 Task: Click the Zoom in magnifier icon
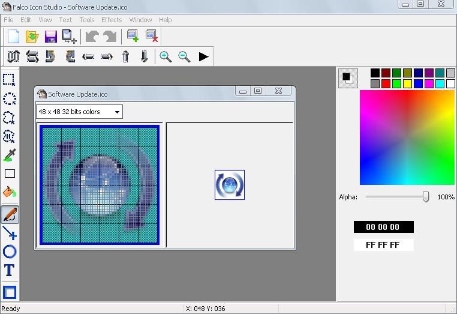click(166, 56)
